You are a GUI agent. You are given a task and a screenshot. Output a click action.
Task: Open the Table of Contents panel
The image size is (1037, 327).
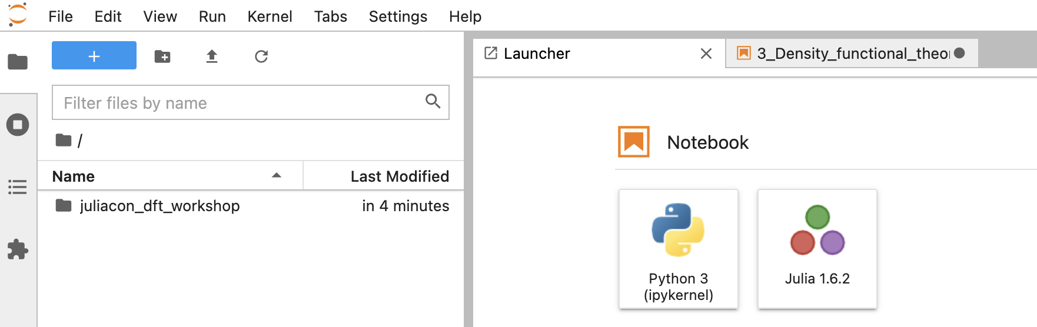point(18,188)
